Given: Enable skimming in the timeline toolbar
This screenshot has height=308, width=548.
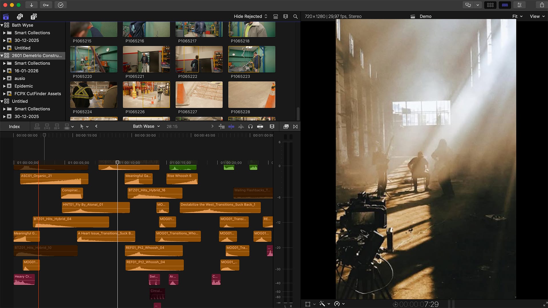Looking at the screenshot, I should pos(222,126).
